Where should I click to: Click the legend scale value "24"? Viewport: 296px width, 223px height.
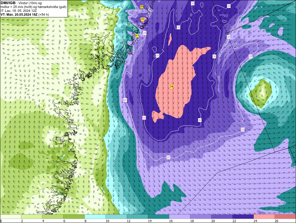click(255, 221)
